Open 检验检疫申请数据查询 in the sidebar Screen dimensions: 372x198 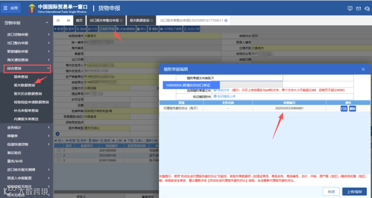[31, 102]
